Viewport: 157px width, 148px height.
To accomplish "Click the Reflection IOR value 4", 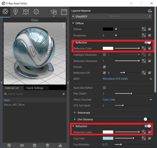I will click(109, 73).
